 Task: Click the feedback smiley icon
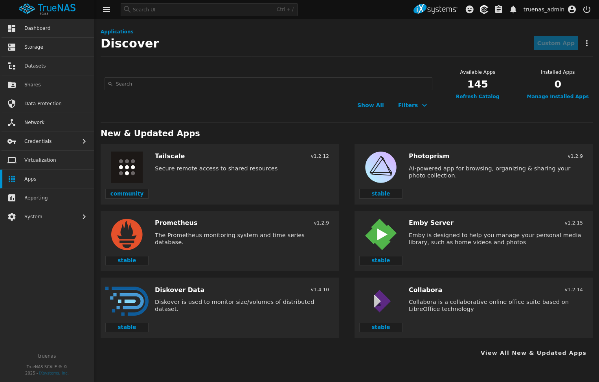[x=469, y=9]
